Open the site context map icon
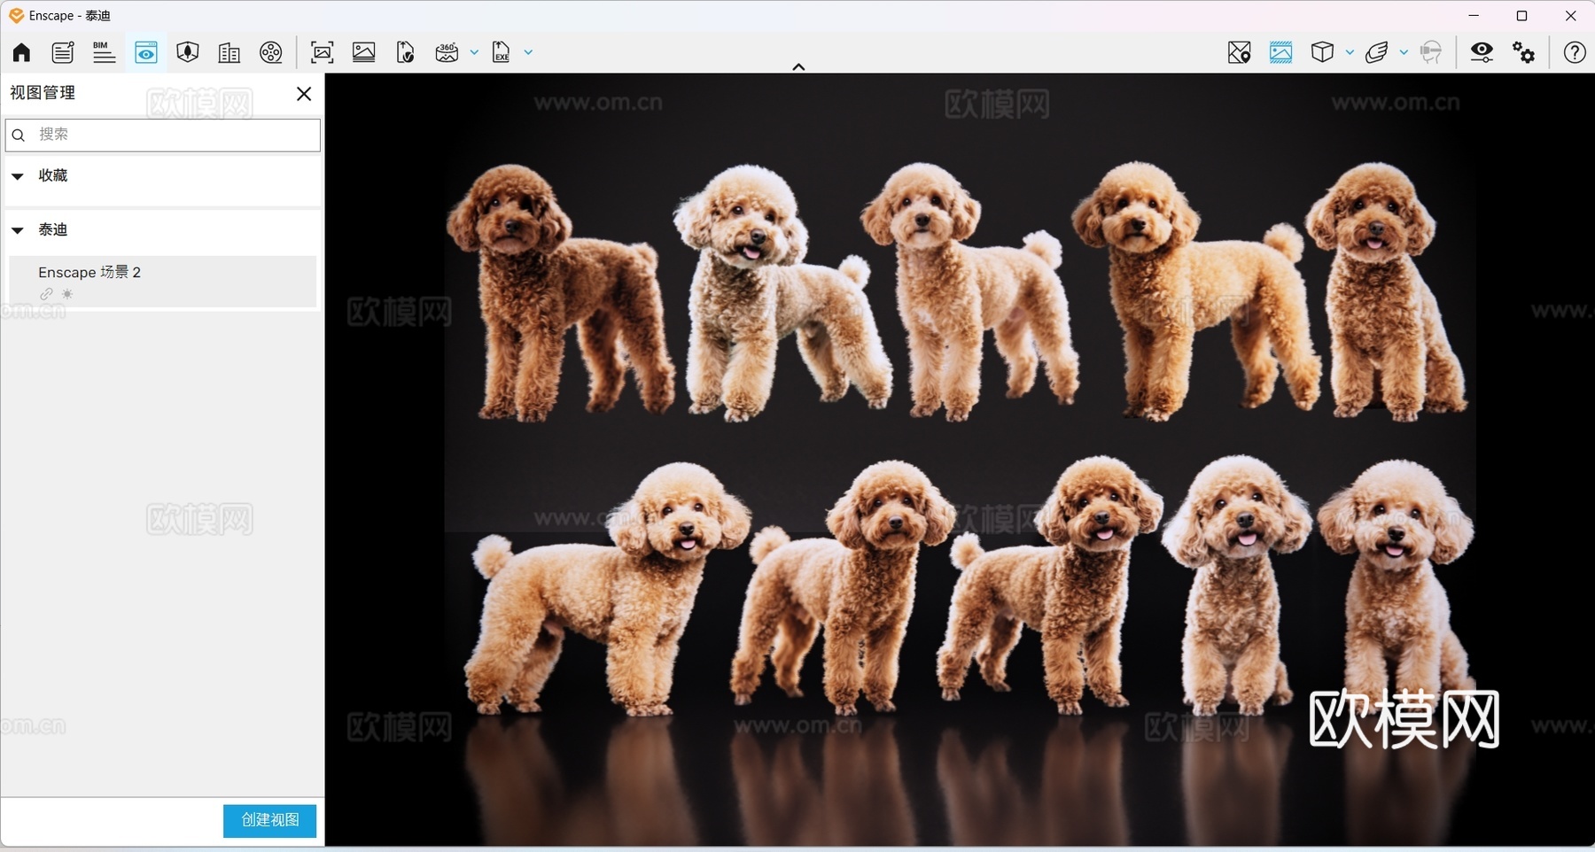 [187, 52]
